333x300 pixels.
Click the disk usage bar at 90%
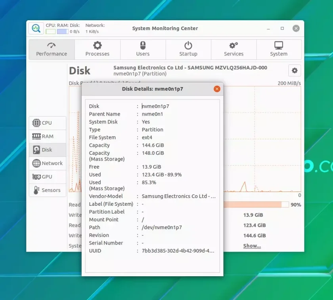pos(256,205)
